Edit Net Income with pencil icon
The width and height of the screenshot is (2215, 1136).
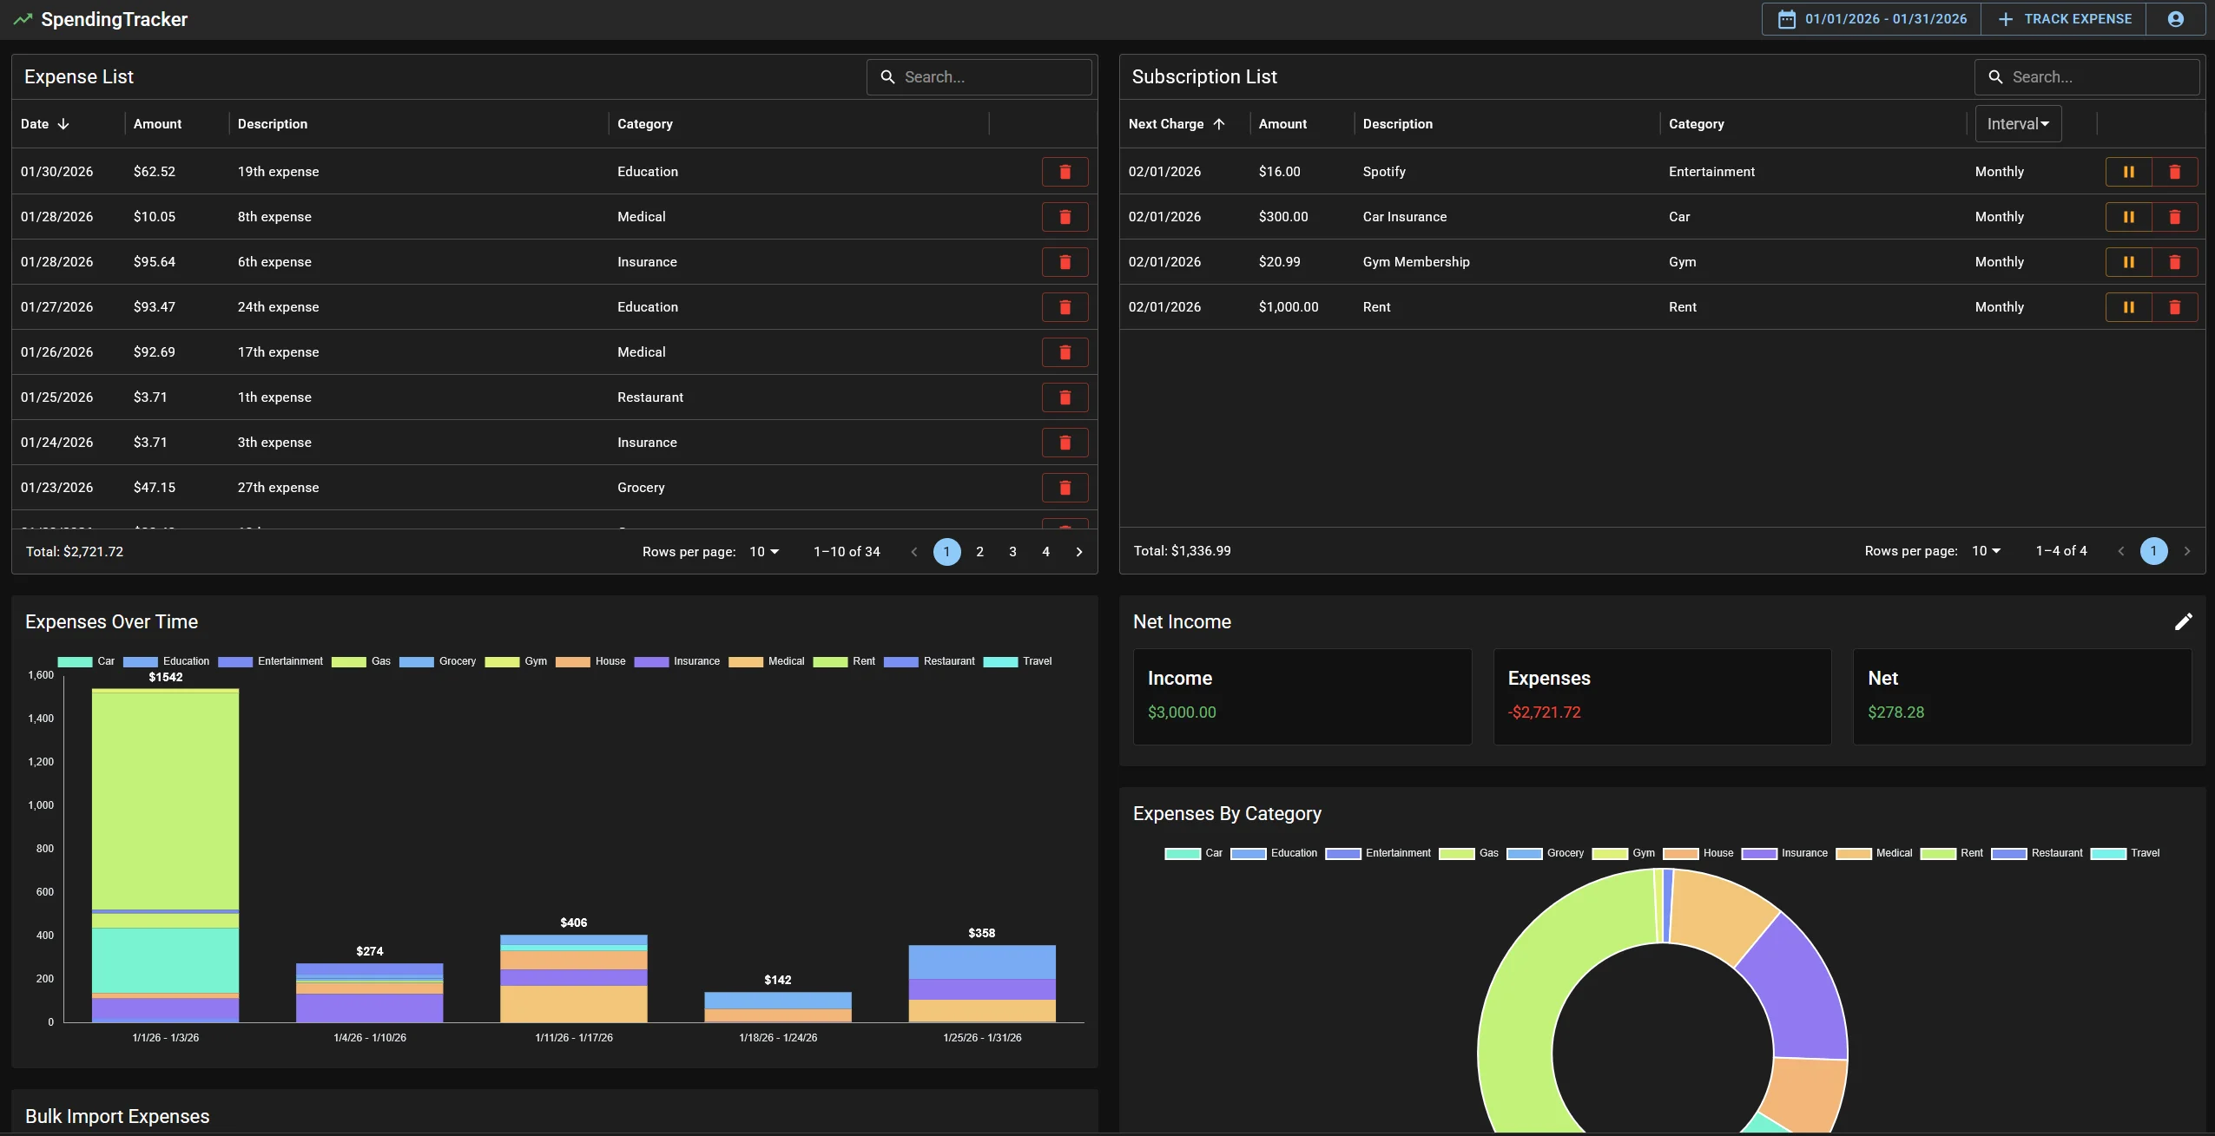(2183, 621)
